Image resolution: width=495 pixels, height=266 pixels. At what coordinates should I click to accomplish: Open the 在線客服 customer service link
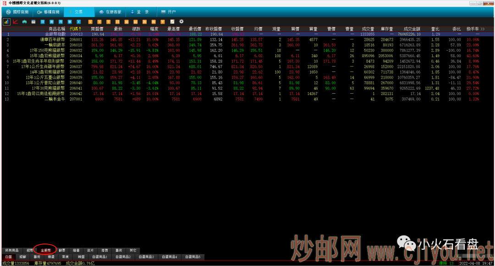113,12
